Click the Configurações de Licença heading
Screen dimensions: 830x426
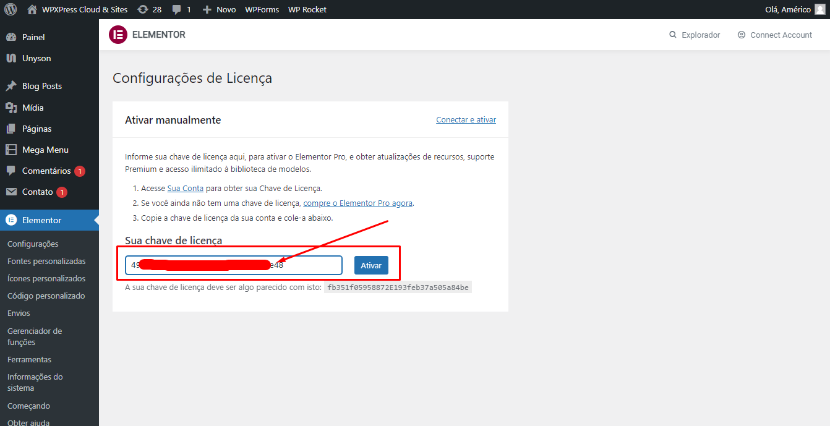click(192, 79)
